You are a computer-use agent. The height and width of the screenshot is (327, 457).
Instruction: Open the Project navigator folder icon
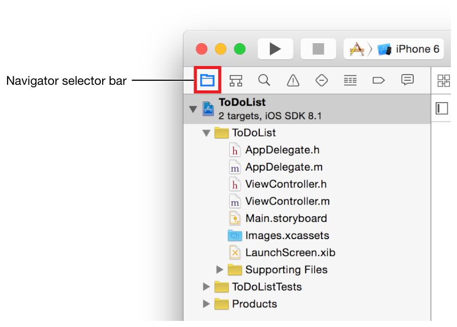pyautogui.click(x=207, y=80)
